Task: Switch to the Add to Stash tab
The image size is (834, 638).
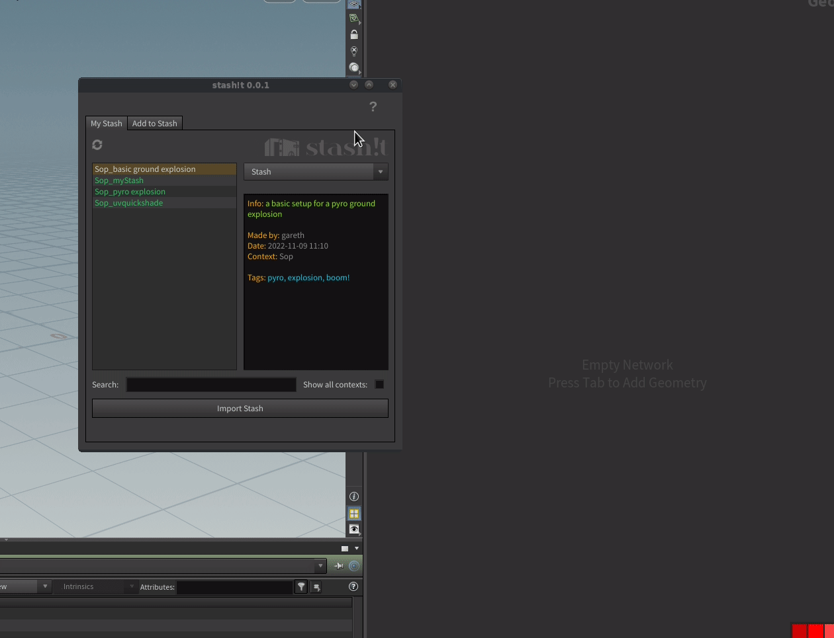Action: [x=154, y=124]
